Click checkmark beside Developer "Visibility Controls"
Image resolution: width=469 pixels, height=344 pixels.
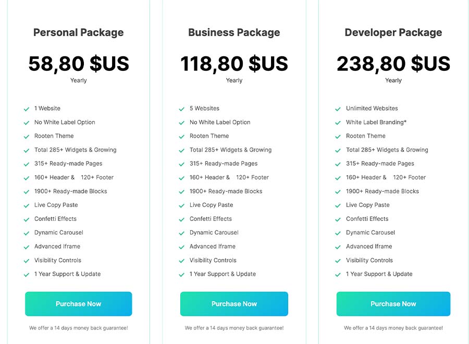click(x=338, y=261)
